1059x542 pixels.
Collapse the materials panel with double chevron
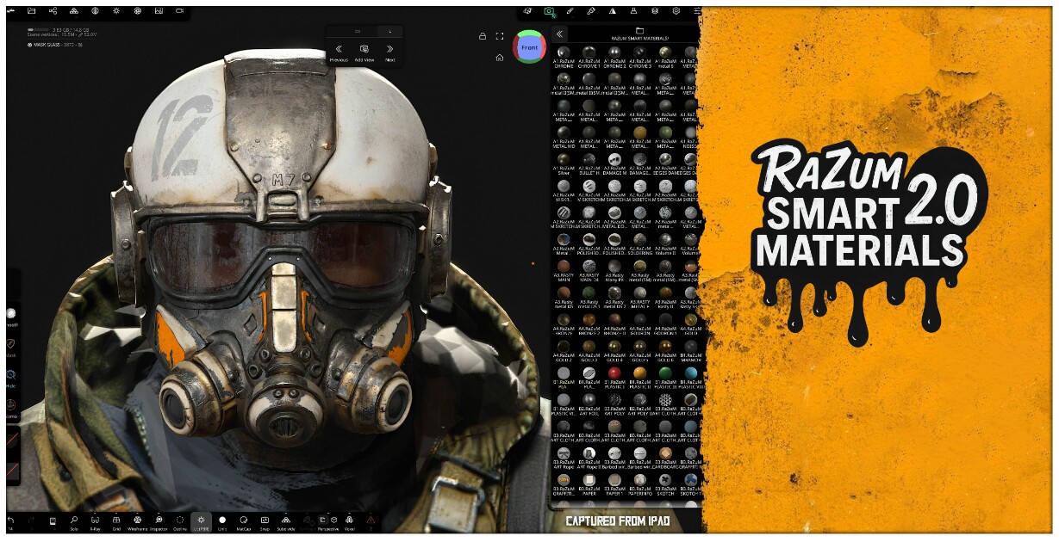(560, 34)
